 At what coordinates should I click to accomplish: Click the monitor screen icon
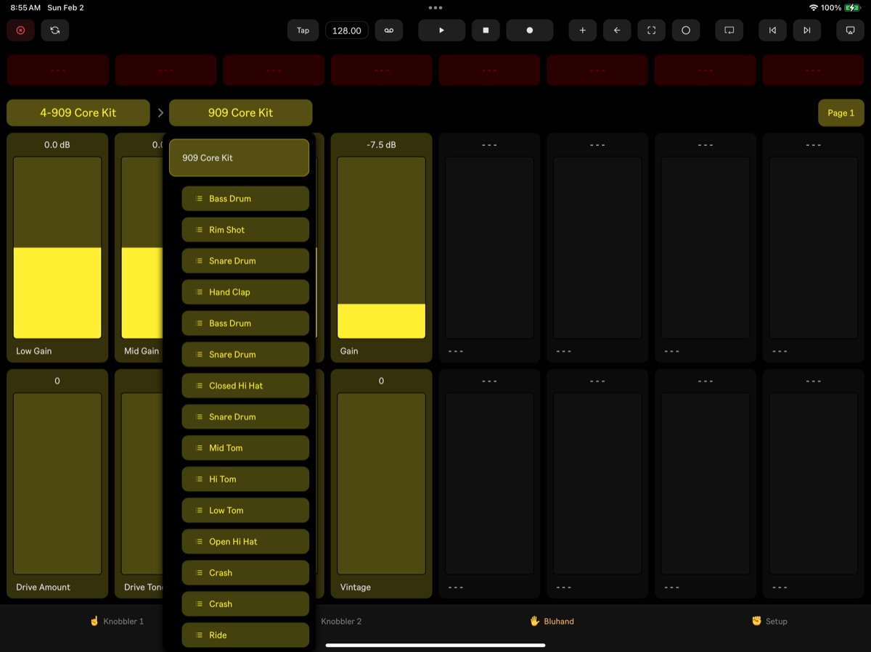click(x=729, y=30)
